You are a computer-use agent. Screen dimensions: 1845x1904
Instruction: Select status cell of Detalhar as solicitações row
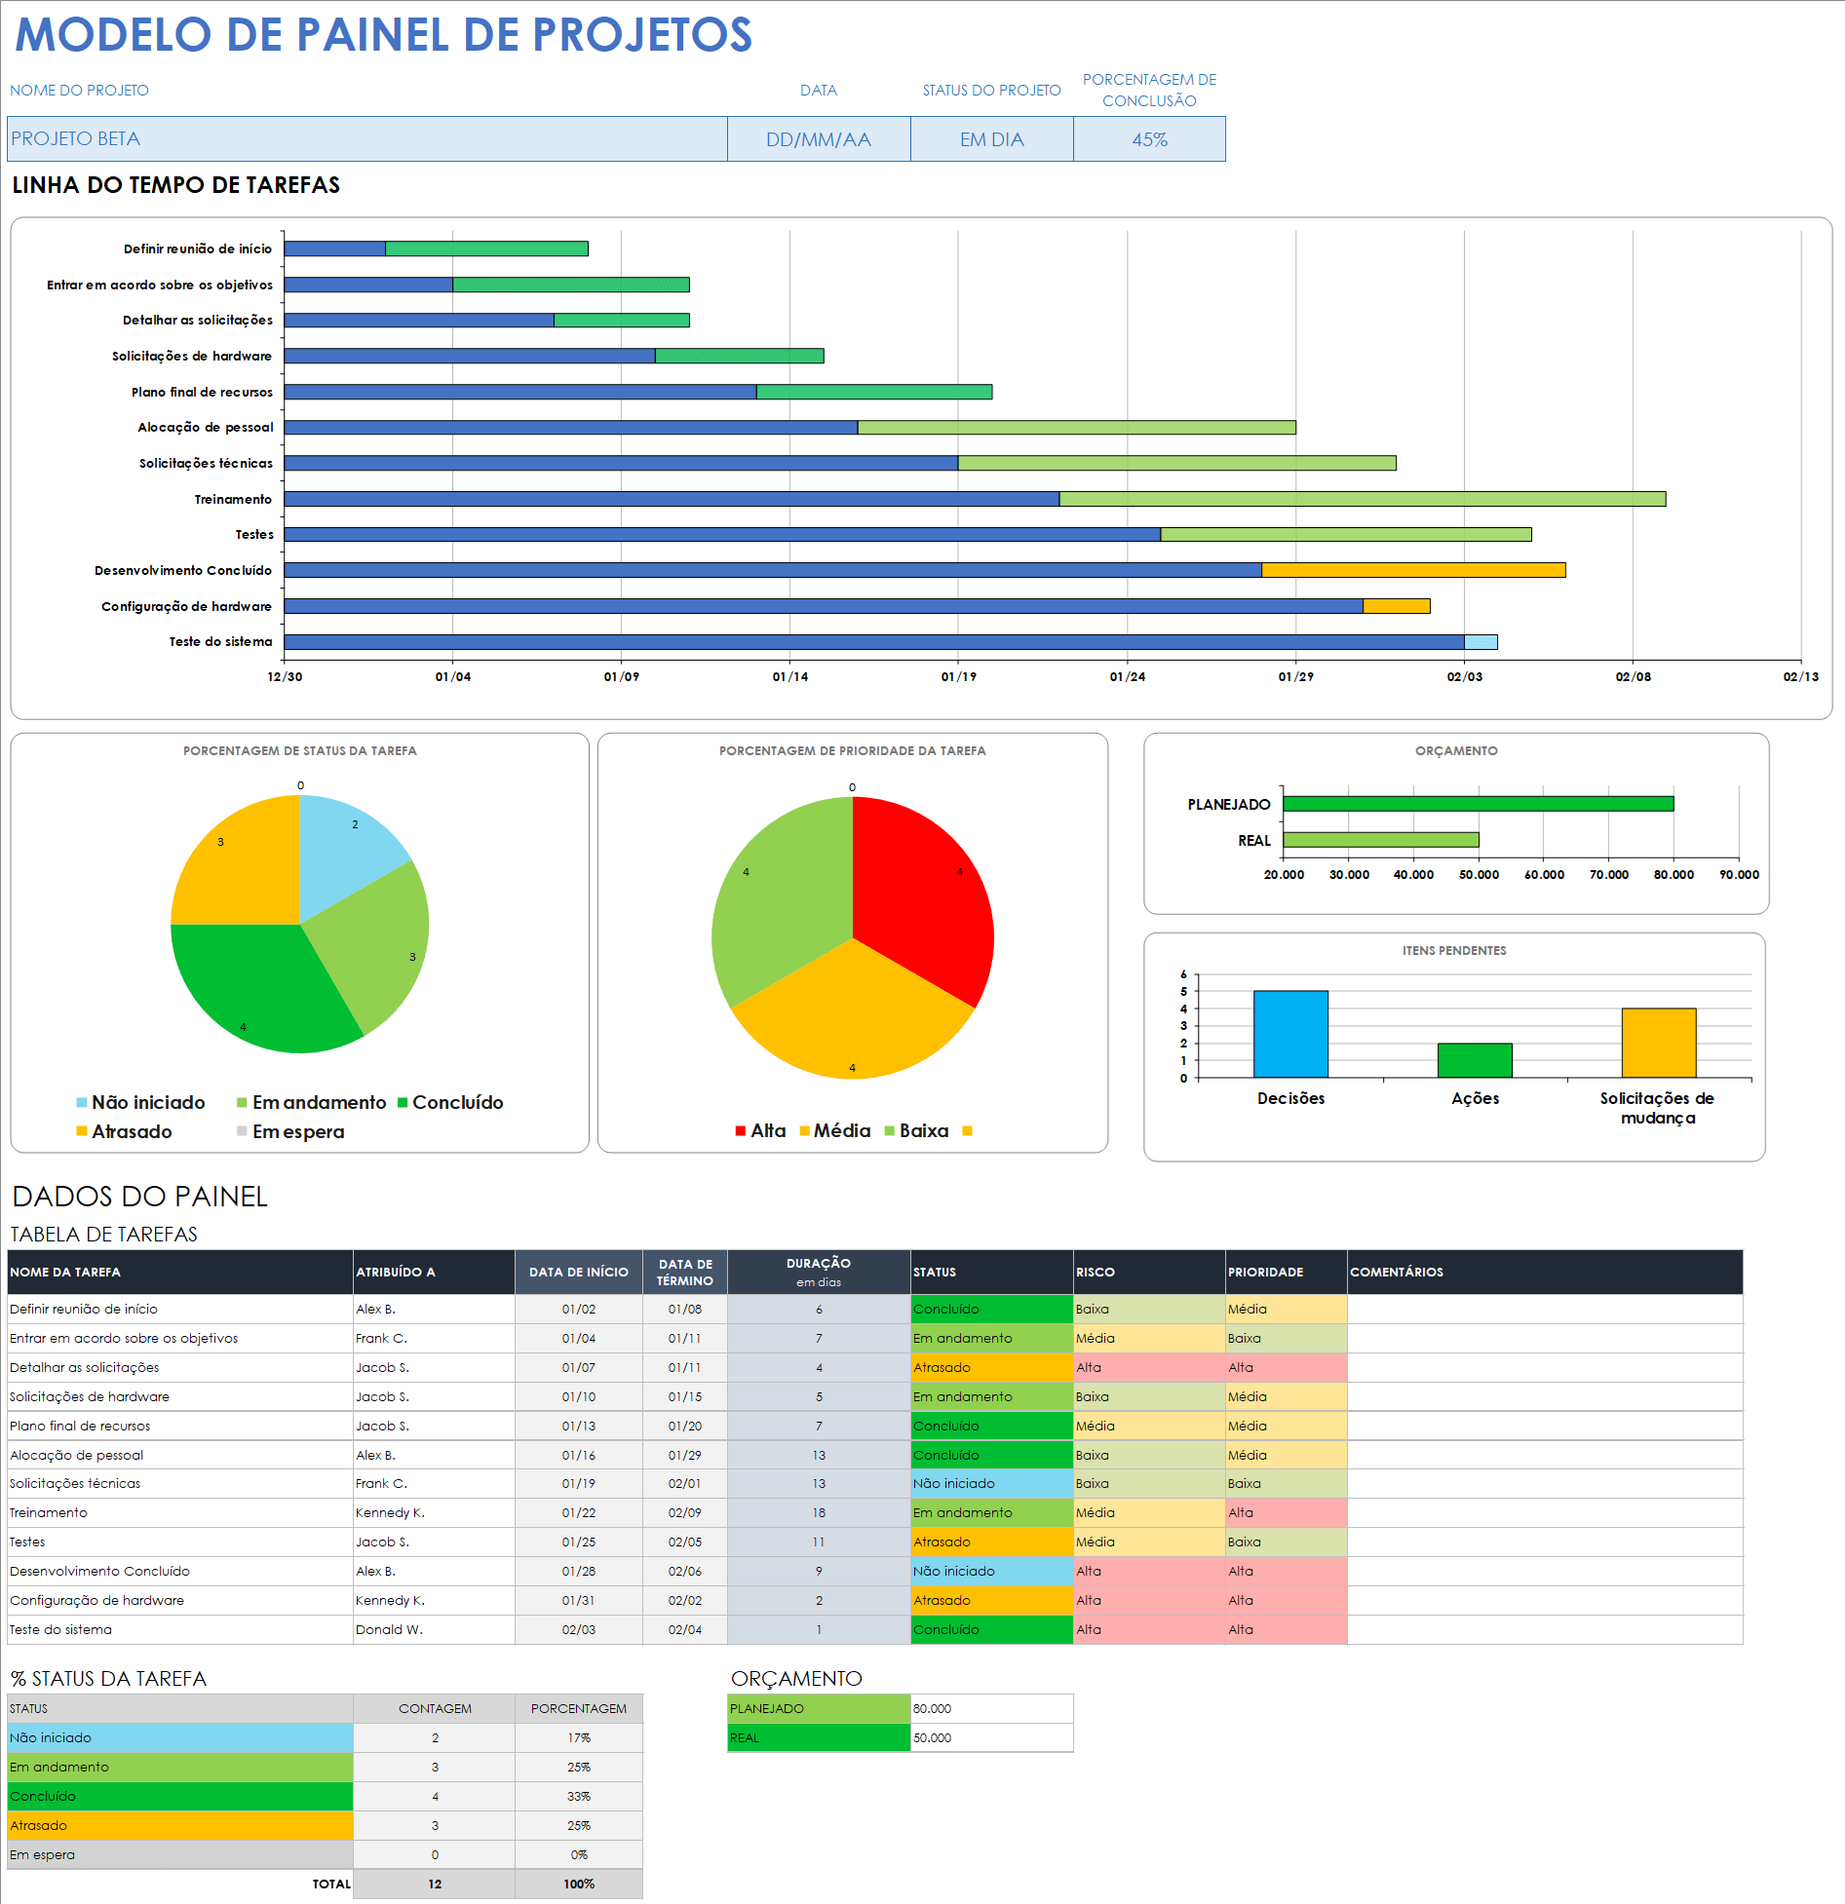991,1368
